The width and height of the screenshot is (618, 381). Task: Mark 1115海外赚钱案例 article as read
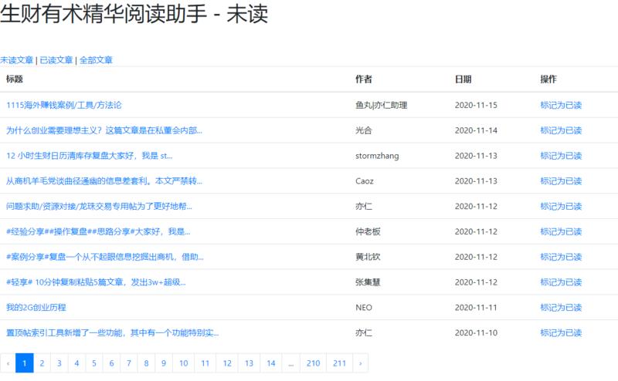pyautogui.click(x=561, y=105)
